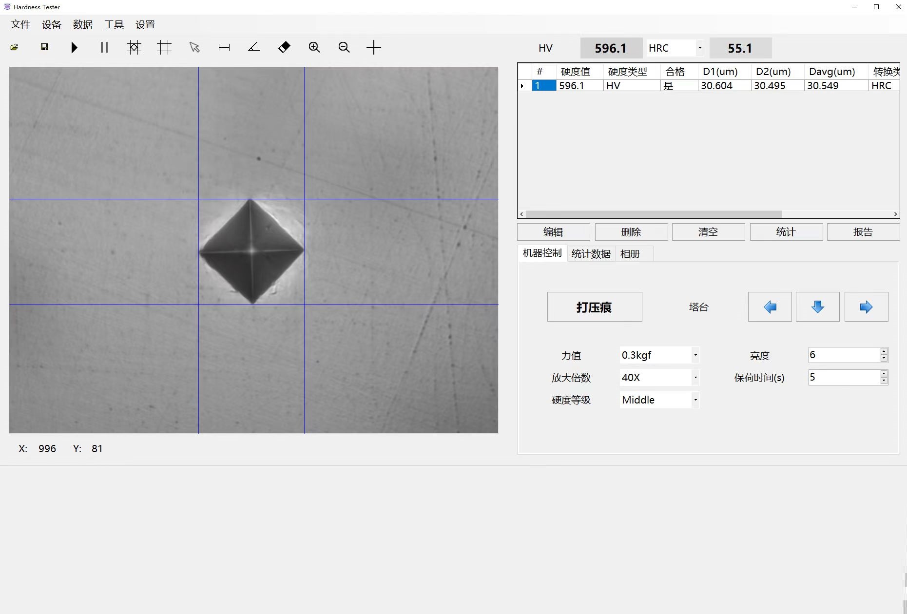The height and width of the screenshot is (614, 907).
Task: Select the length measurement tool
Action: 224,47
